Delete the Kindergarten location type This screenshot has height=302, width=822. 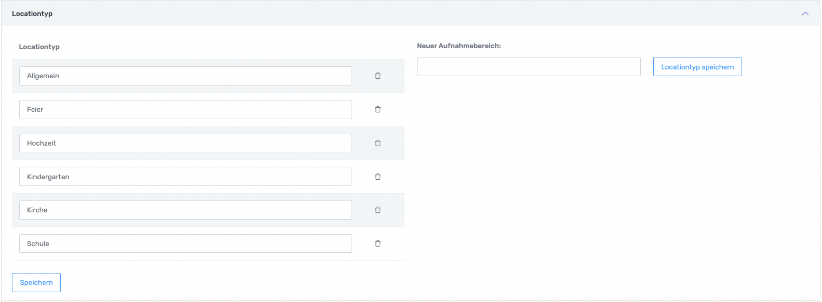378,177
